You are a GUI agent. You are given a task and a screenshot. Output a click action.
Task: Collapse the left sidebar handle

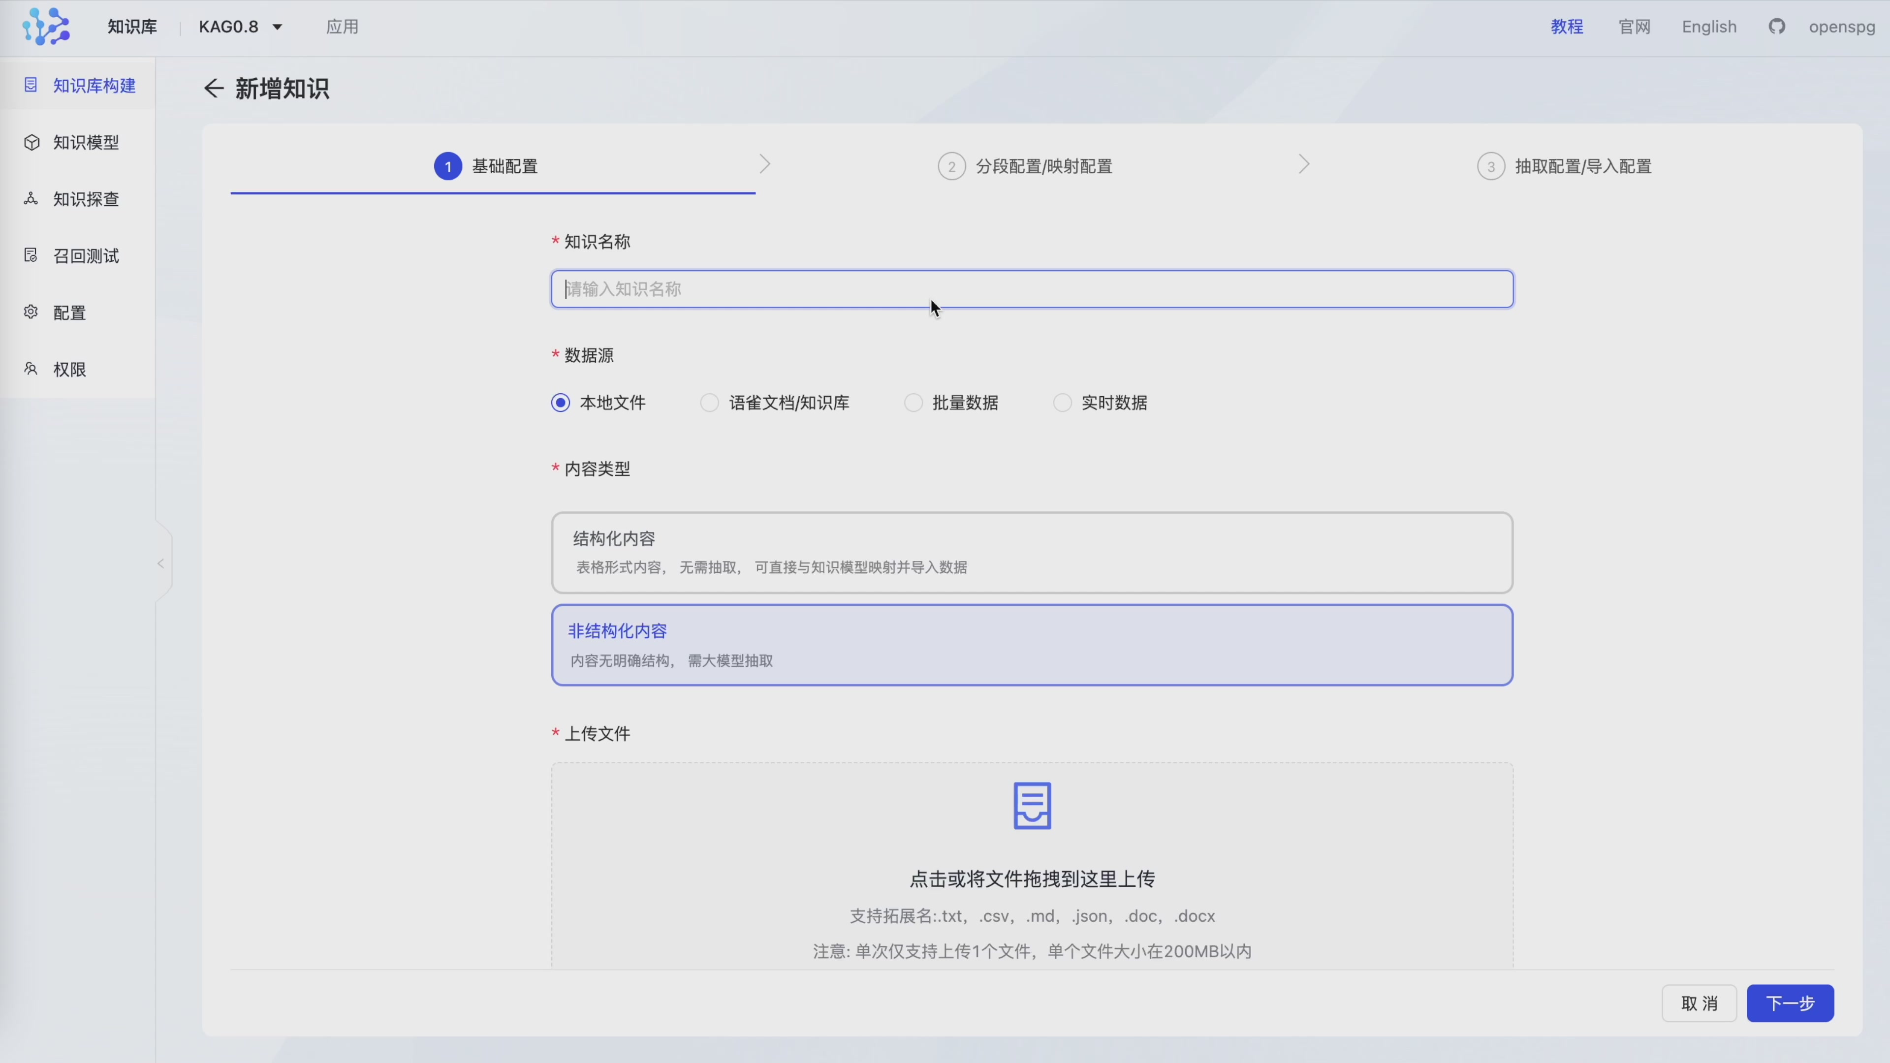160,563
